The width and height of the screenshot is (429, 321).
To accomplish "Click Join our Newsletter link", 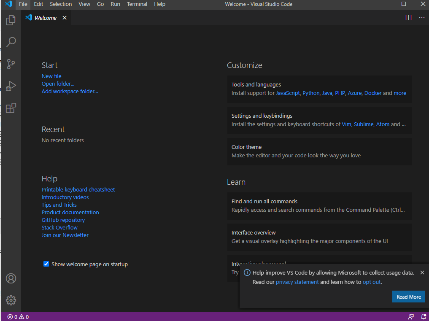I will [x=65, y=235].
